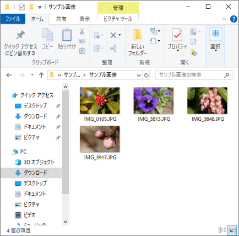Switch to the 共有 tab
The width and height of the screenshot is (239, 236).
[x=61, y=19]
